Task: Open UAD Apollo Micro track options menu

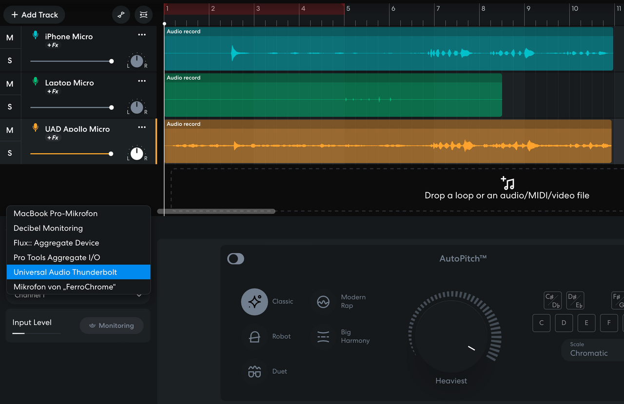Action: point(142,127)
